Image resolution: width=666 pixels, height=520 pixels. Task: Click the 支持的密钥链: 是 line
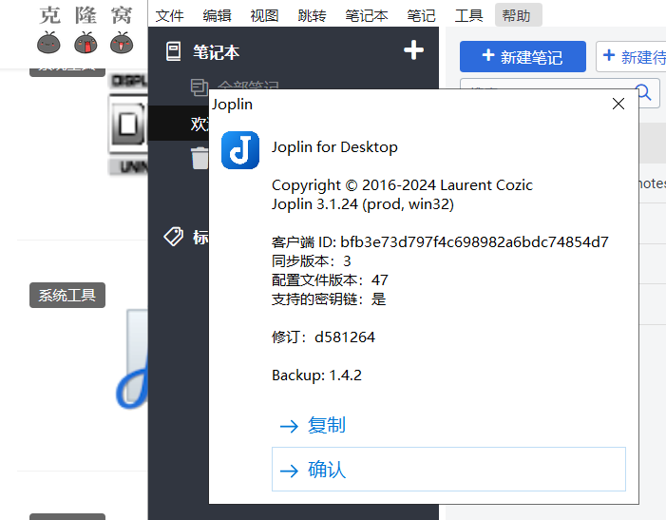(329, 299)
